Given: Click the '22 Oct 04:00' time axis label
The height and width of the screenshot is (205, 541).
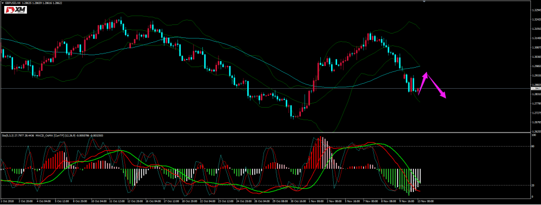Looking at the screenshot, I should pyautogui.click(x=208, y=201).
